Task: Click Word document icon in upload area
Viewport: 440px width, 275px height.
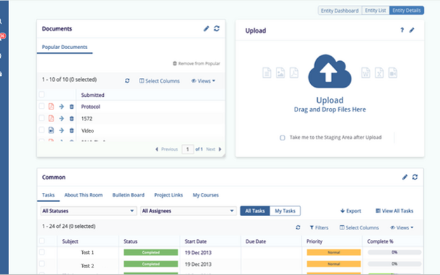Action: (366, 73)
